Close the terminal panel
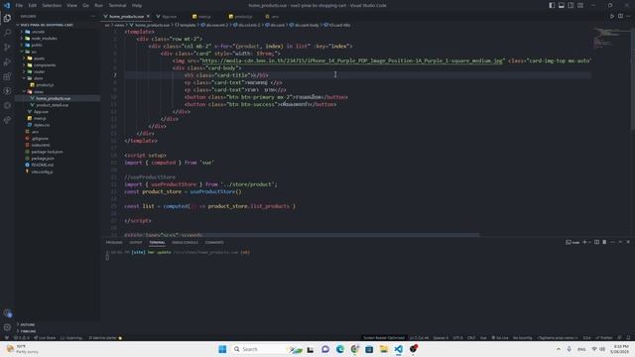Image resolution: width=635 pixels, height=357 pixels. tap(628, 242)
